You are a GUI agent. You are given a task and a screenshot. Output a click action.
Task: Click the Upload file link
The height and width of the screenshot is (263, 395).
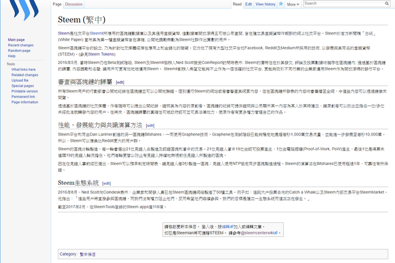point(20,80)
